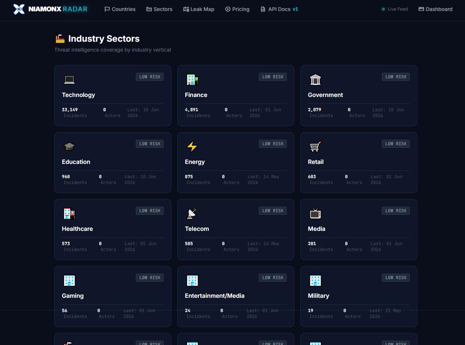Click the factory emoji beside Industry Sectors heading
Screen dimensions: 465x345
coord(60,38)
